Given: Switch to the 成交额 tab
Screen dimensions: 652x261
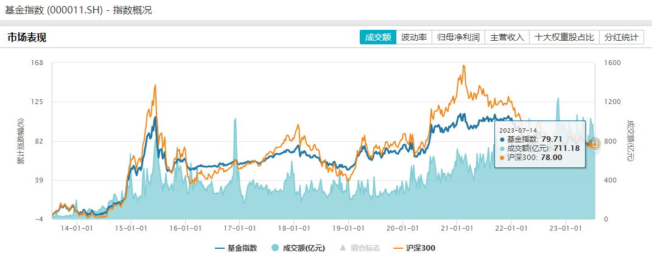Looking at the screenshot, I should click(377, 37).
